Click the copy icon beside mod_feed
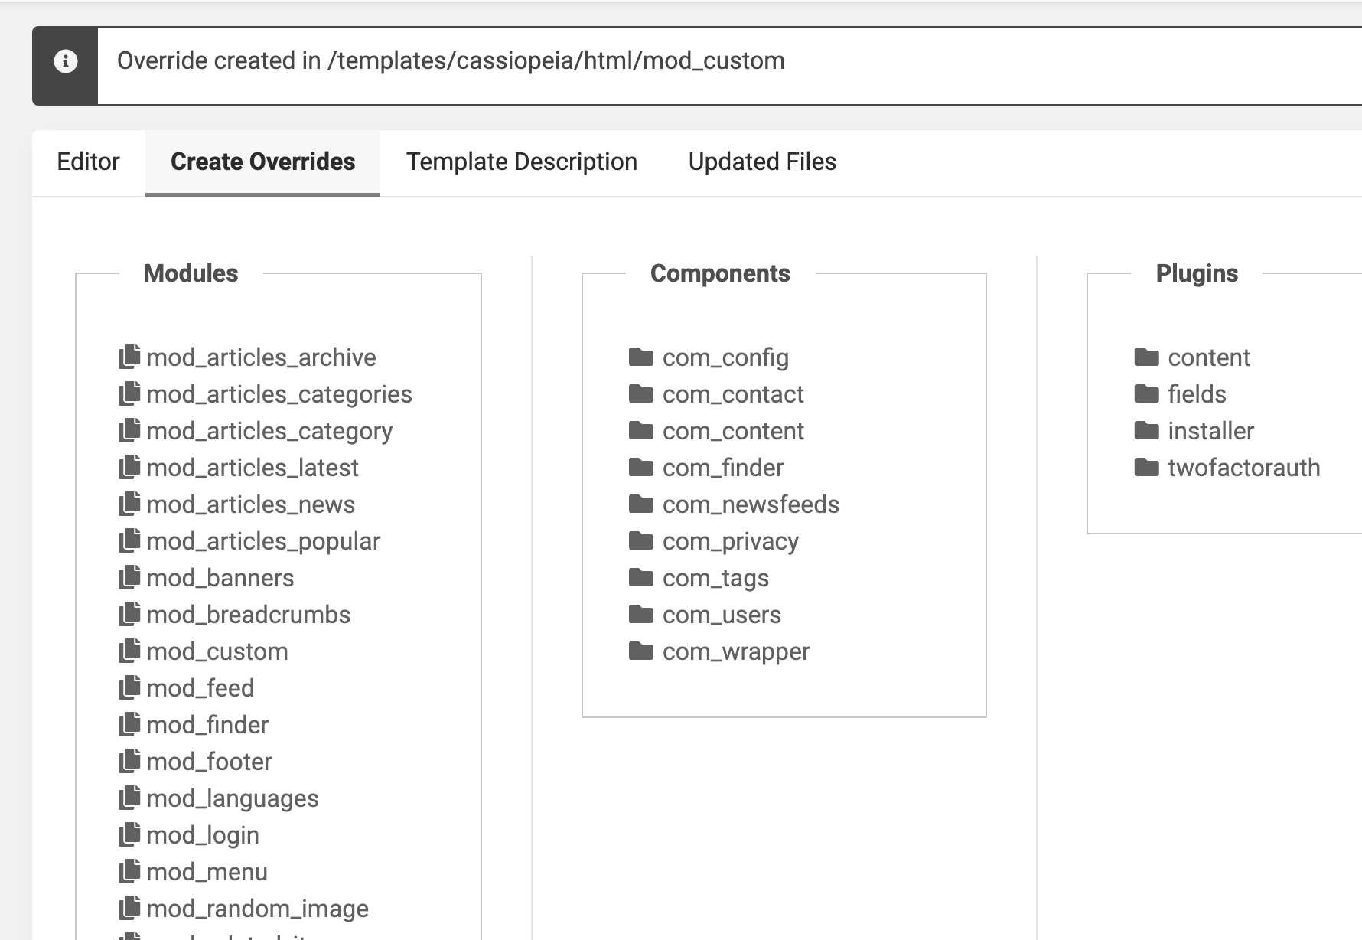This screenshot has width=1362, height=940. tap(129, 687)
